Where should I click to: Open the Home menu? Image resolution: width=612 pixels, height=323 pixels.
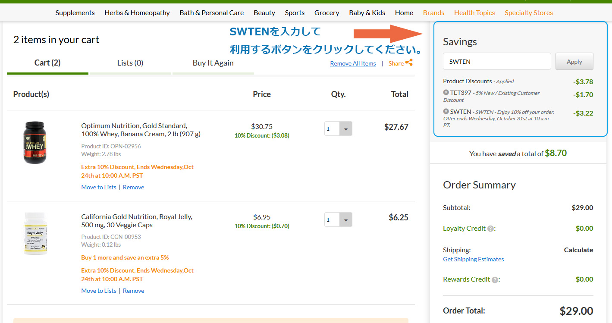pyautogui.click(x=404, y=13)
